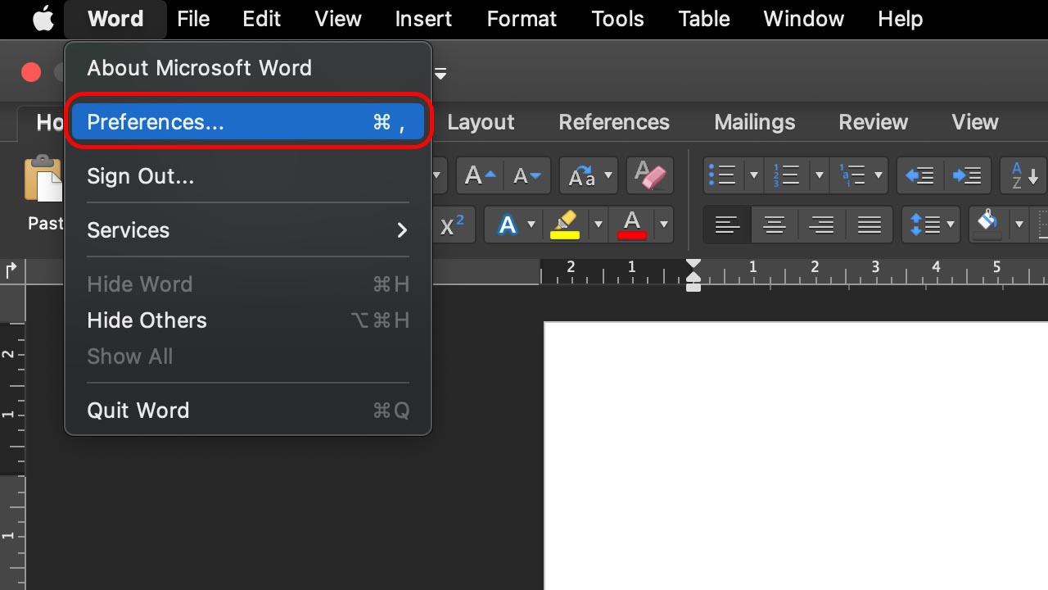The image size is (1048, 590).
Task: Open the View menu in menu bar
Action: (338, 19)
